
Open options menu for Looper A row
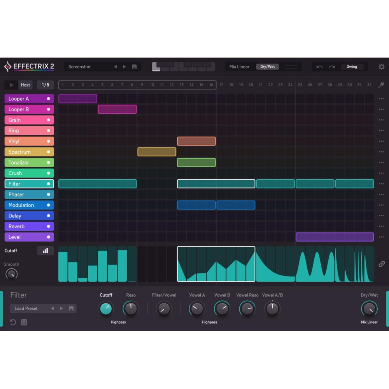click(381, 98)
